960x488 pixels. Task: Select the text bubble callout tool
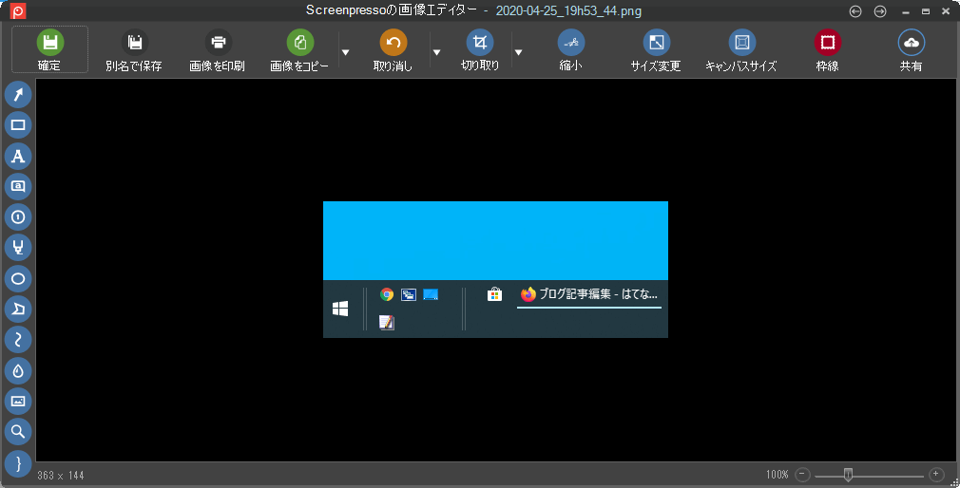point(18,186)
